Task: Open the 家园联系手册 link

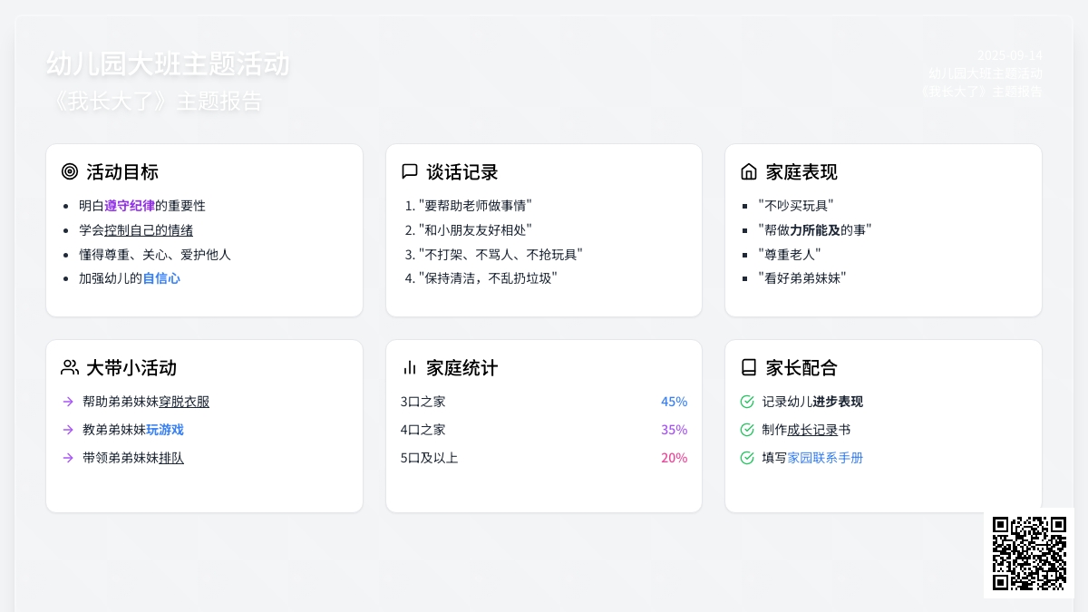Action: click(x=825, y=458)
